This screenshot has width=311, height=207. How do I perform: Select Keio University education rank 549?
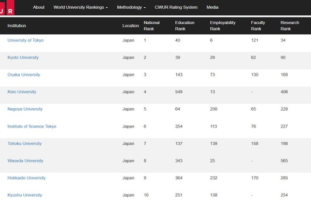pyautogui.click(x=179, y=92)
